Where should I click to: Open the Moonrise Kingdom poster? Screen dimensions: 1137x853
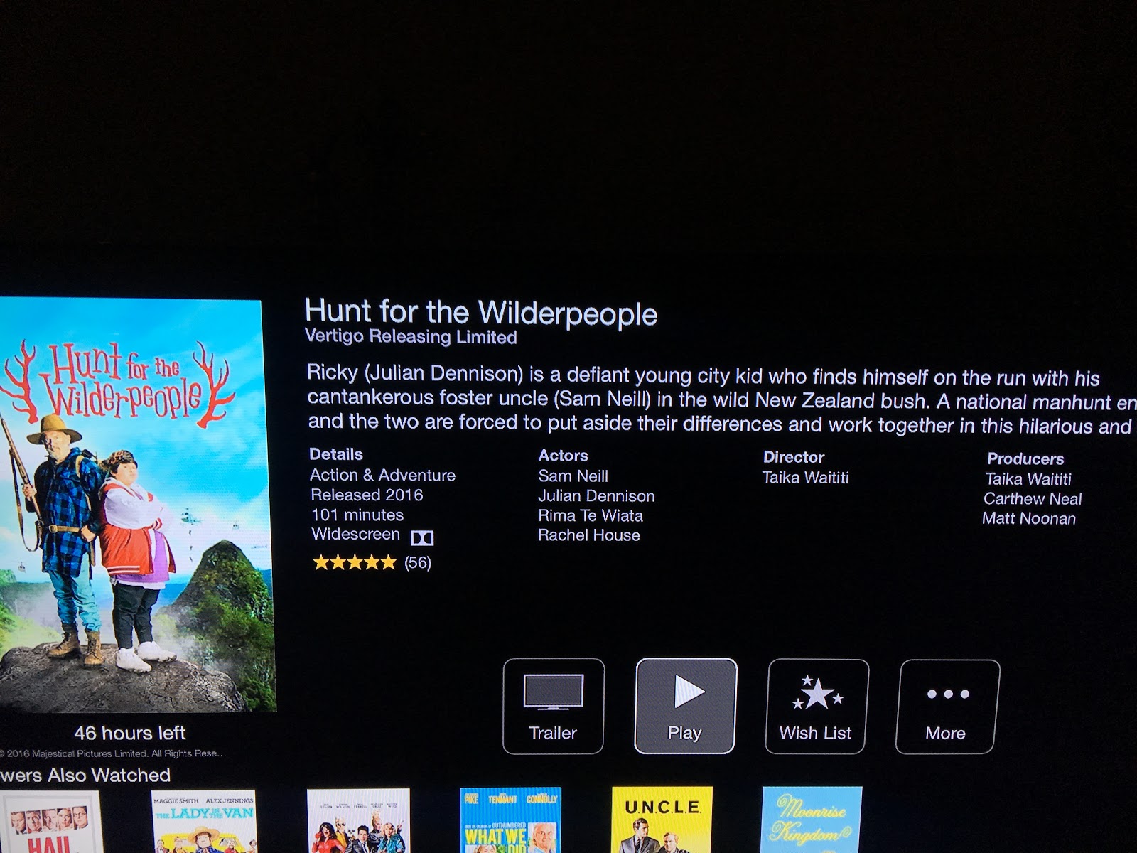812,820
